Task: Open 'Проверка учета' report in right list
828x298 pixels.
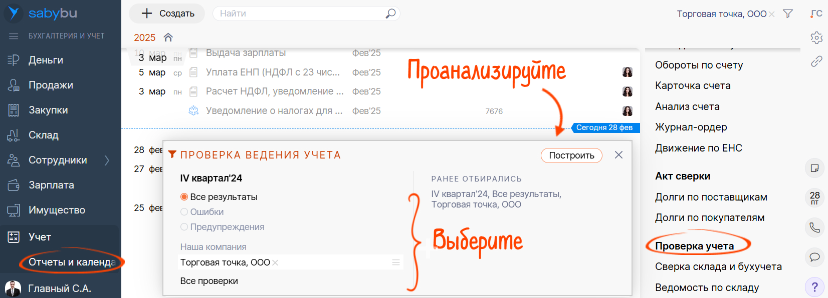Action: (x=694, y=246)
